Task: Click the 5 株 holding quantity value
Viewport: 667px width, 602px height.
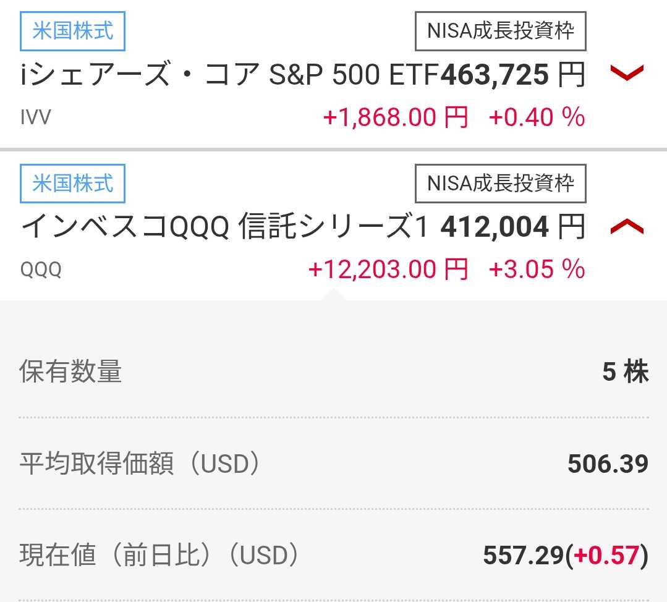Action: [x=625, y=372]
